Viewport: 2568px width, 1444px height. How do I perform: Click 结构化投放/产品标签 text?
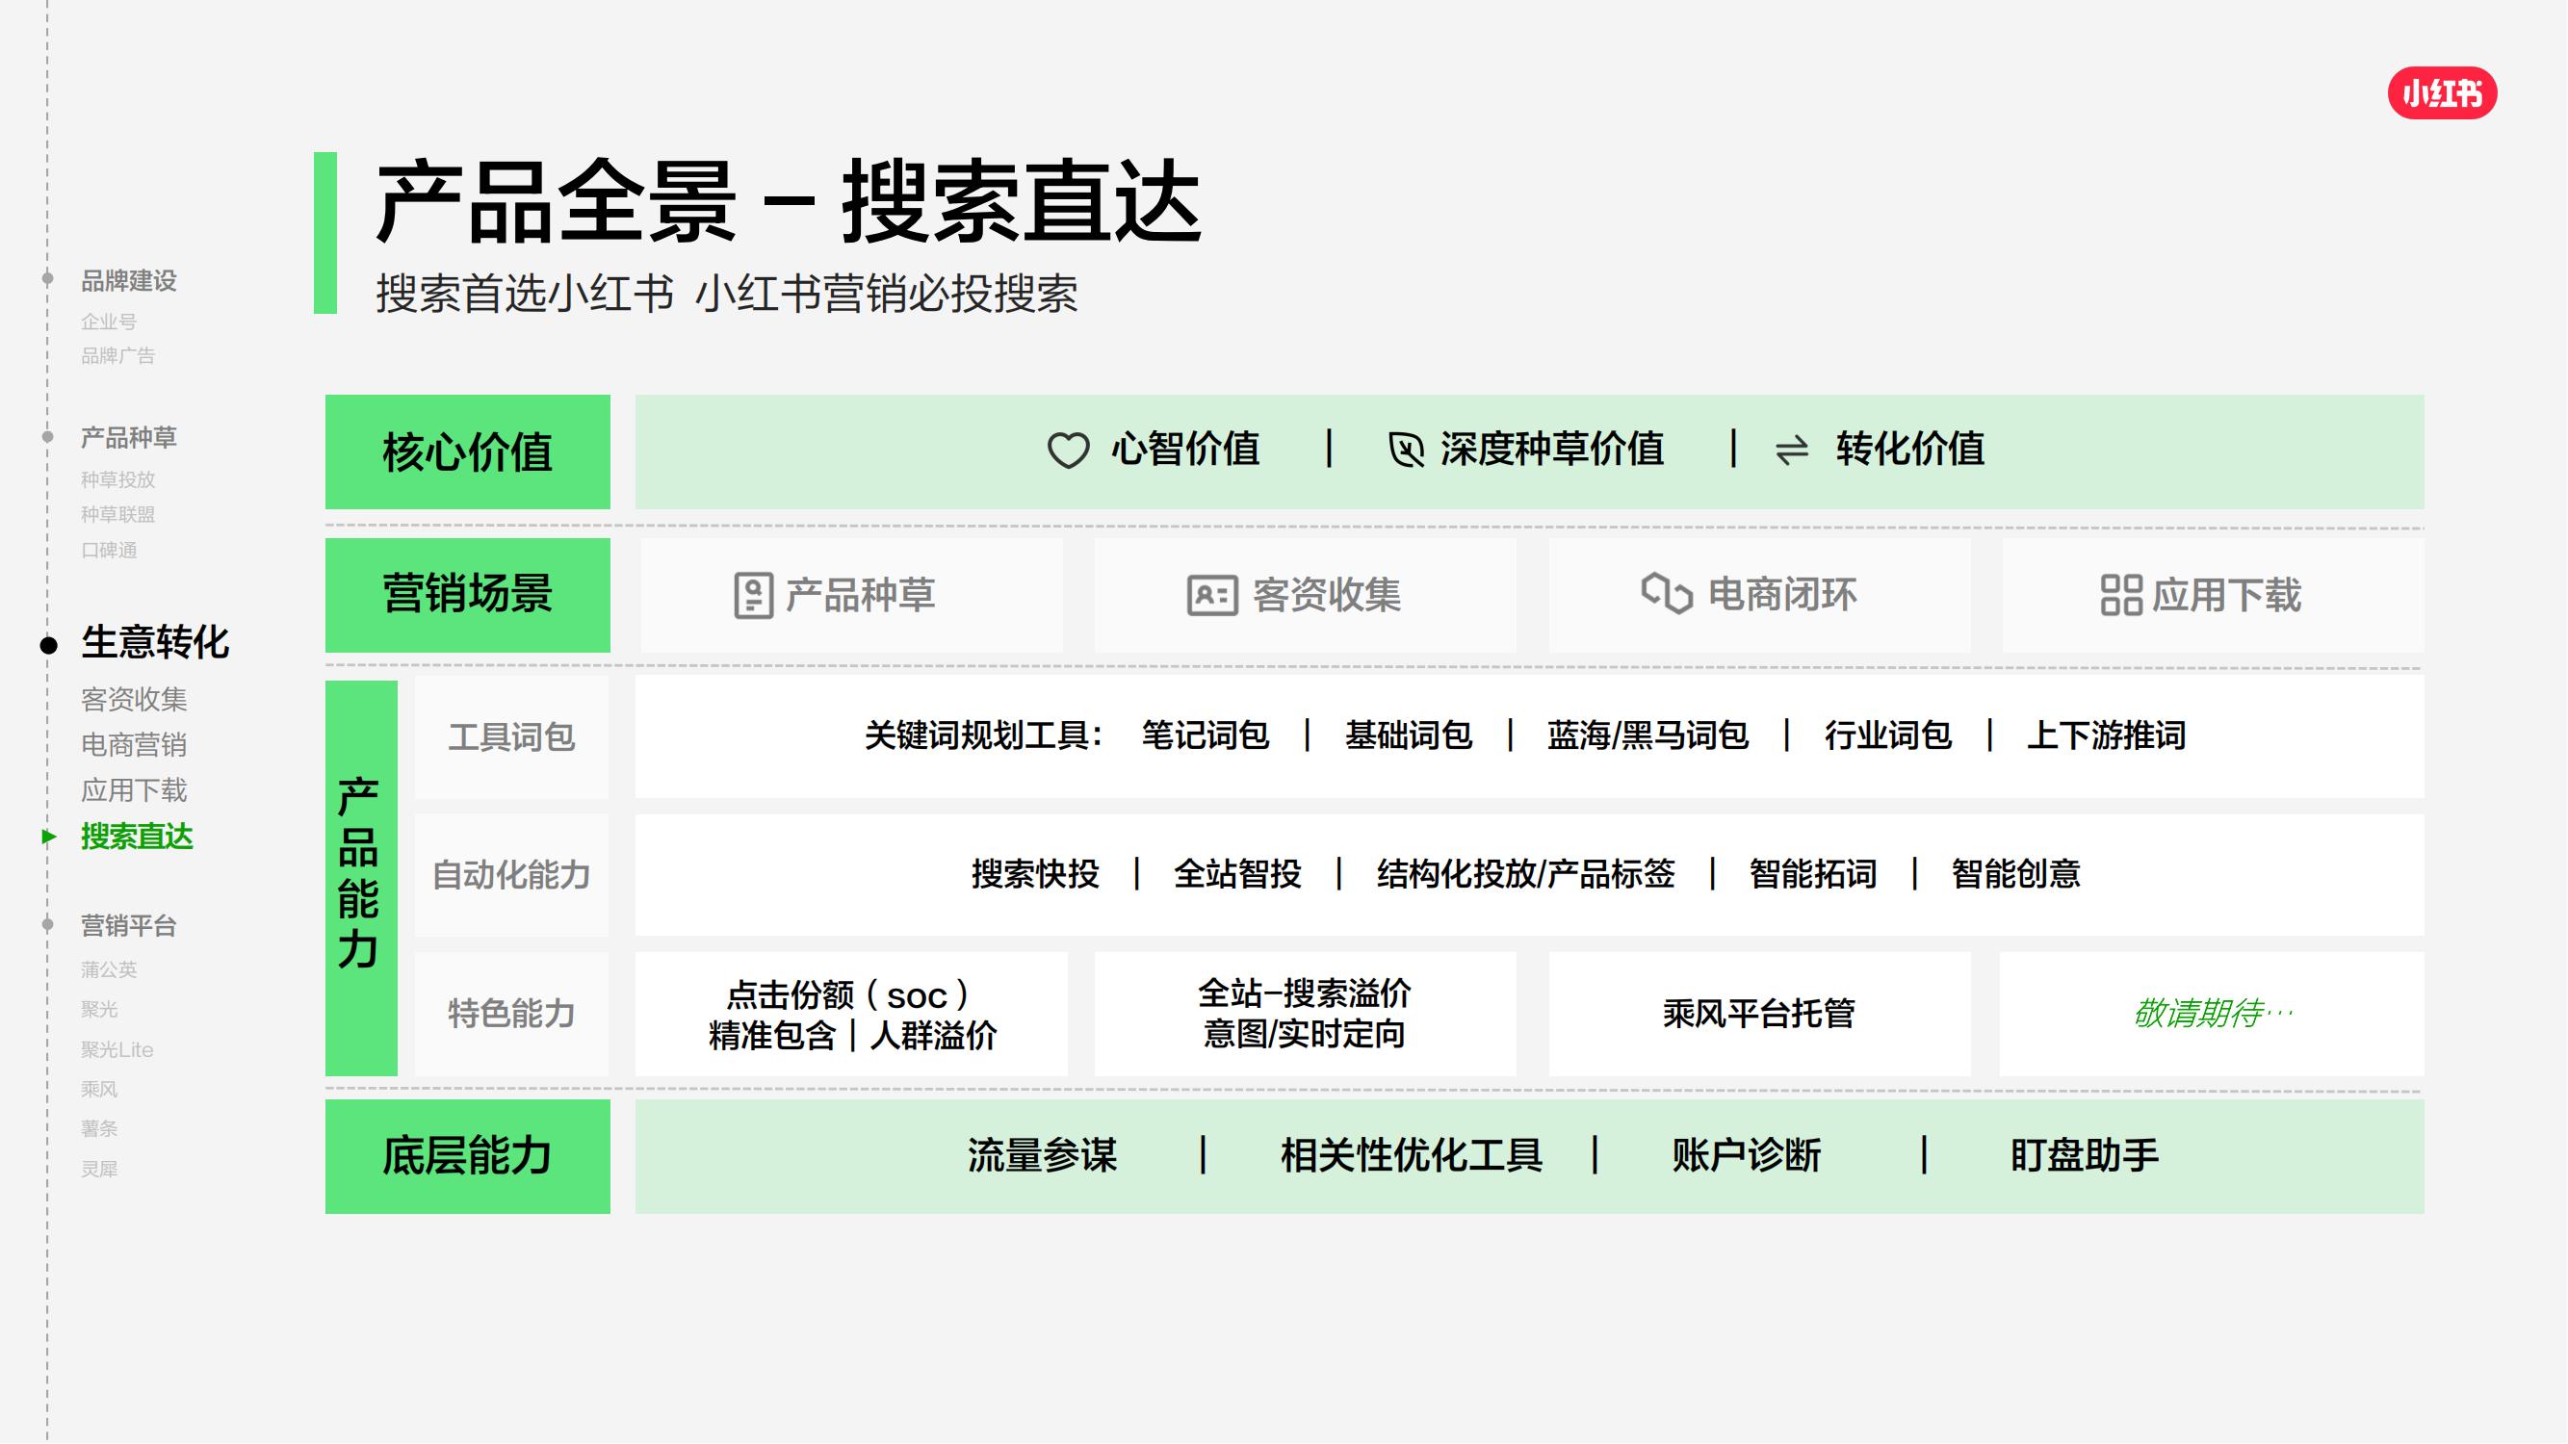pos(1526,875)
